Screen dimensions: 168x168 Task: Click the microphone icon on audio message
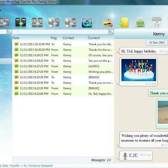tap(125, 156)
